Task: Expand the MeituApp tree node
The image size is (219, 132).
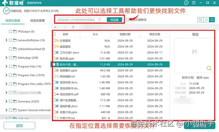Action: [6, 58]
